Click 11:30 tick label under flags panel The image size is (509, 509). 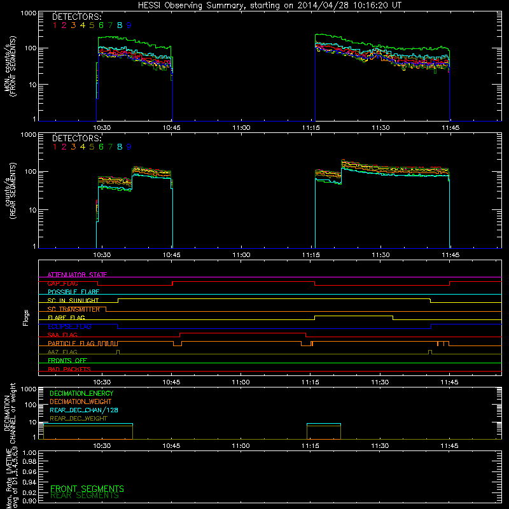coord(380,382)
